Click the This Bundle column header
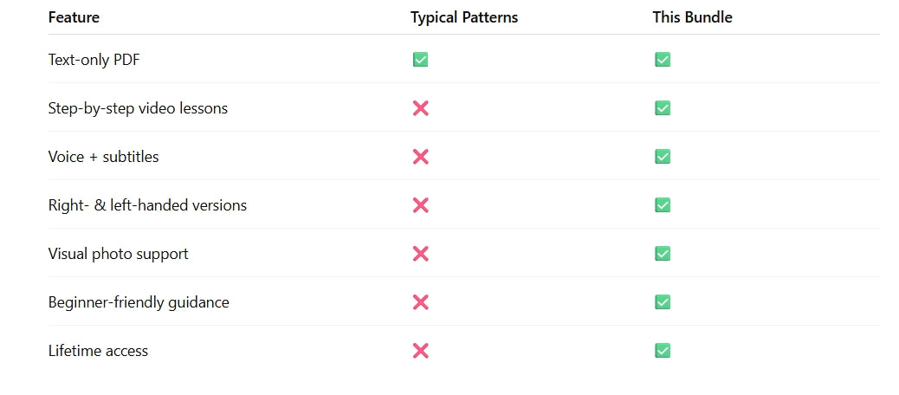This screenshot has width=899, height=395. 692,17
